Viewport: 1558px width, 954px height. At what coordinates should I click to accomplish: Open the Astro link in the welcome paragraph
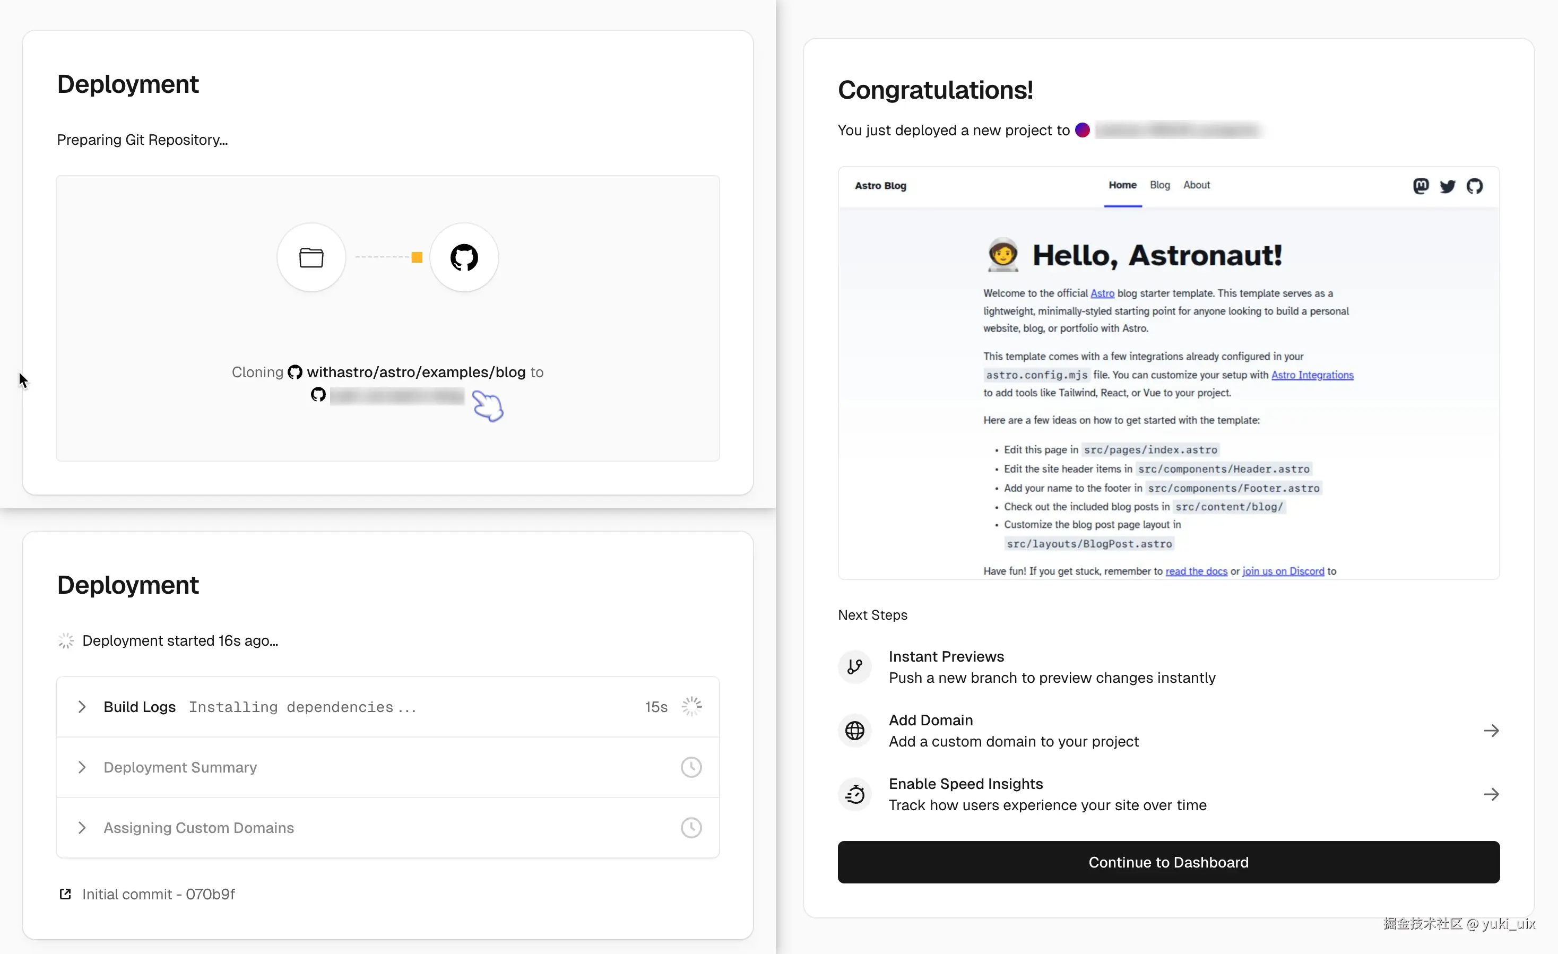1102,293
